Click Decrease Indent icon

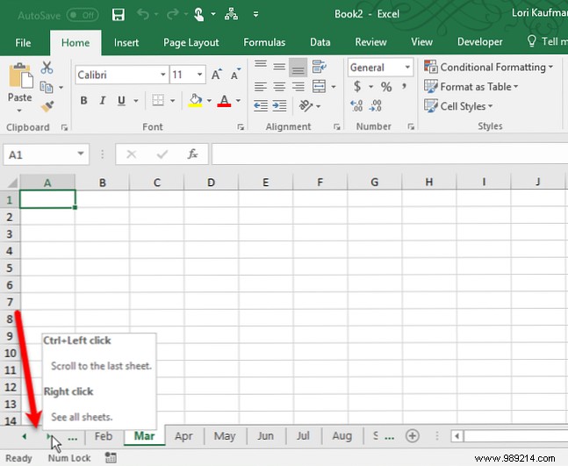click(x=261, y=105)
